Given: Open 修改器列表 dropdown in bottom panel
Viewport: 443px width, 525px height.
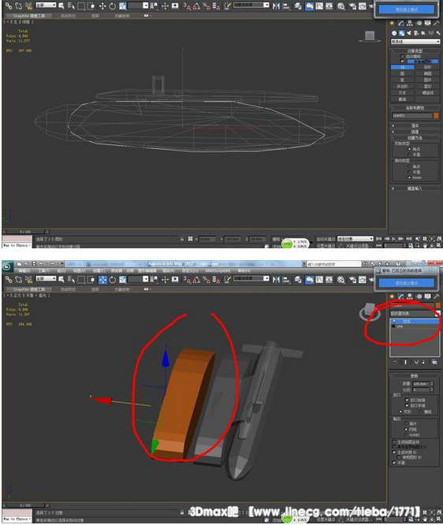Looking at the screenshot, I should 415,314.
